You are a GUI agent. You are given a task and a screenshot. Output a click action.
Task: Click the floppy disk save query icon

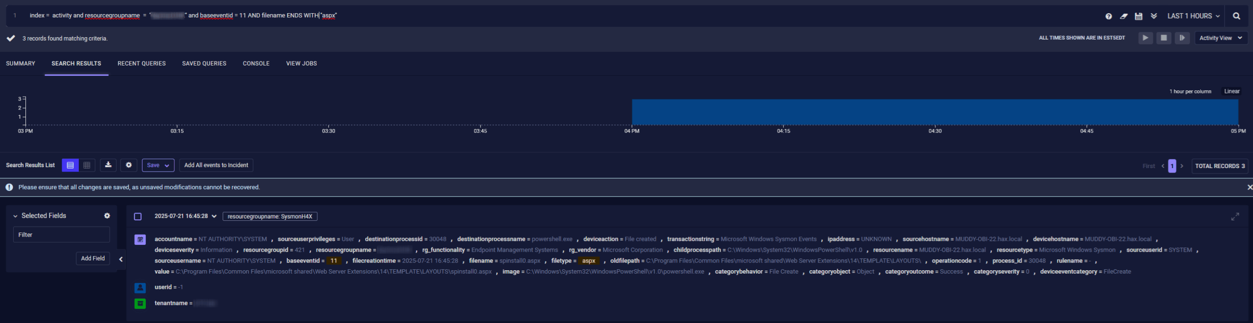pos(1138,16)
